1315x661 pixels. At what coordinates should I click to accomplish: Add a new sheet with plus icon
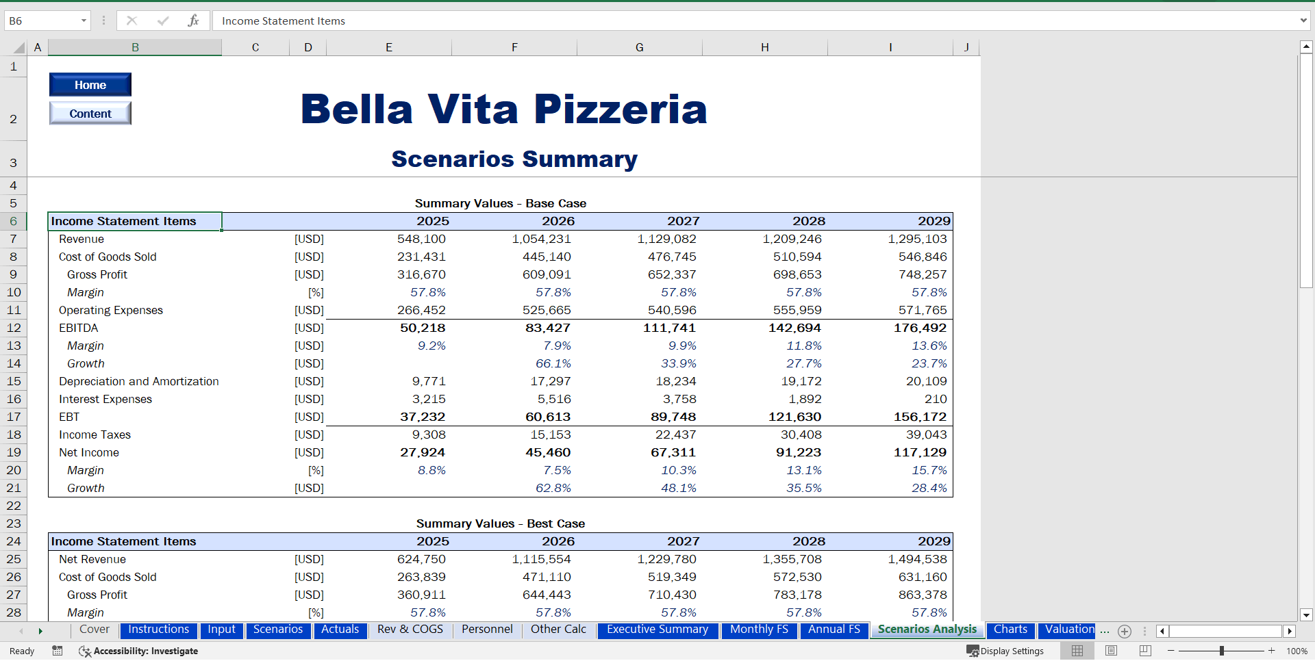click(x=1125, y=631)
